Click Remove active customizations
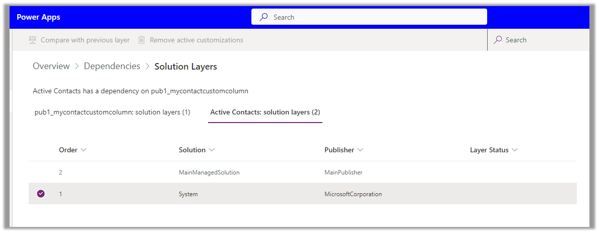Viewport: 599px width, 233px height. point(196,40)
